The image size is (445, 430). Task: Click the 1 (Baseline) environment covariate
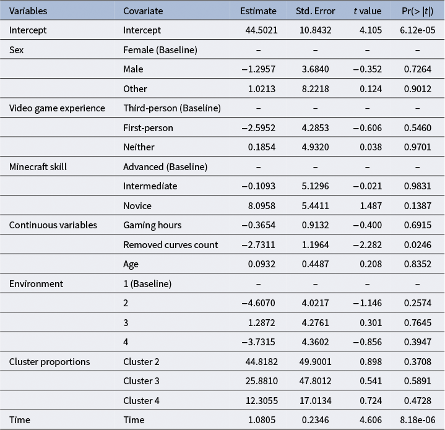click(147, 284)
